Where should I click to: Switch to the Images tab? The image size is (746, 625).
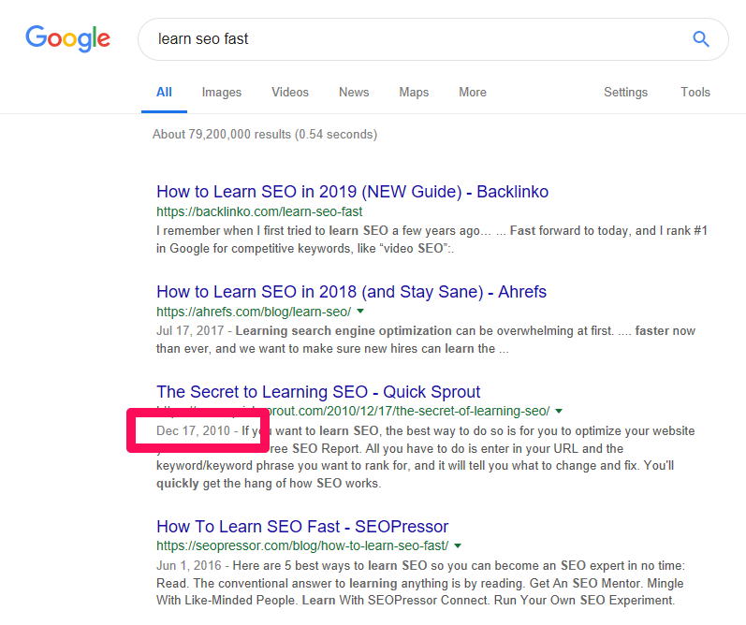(222, 93)
